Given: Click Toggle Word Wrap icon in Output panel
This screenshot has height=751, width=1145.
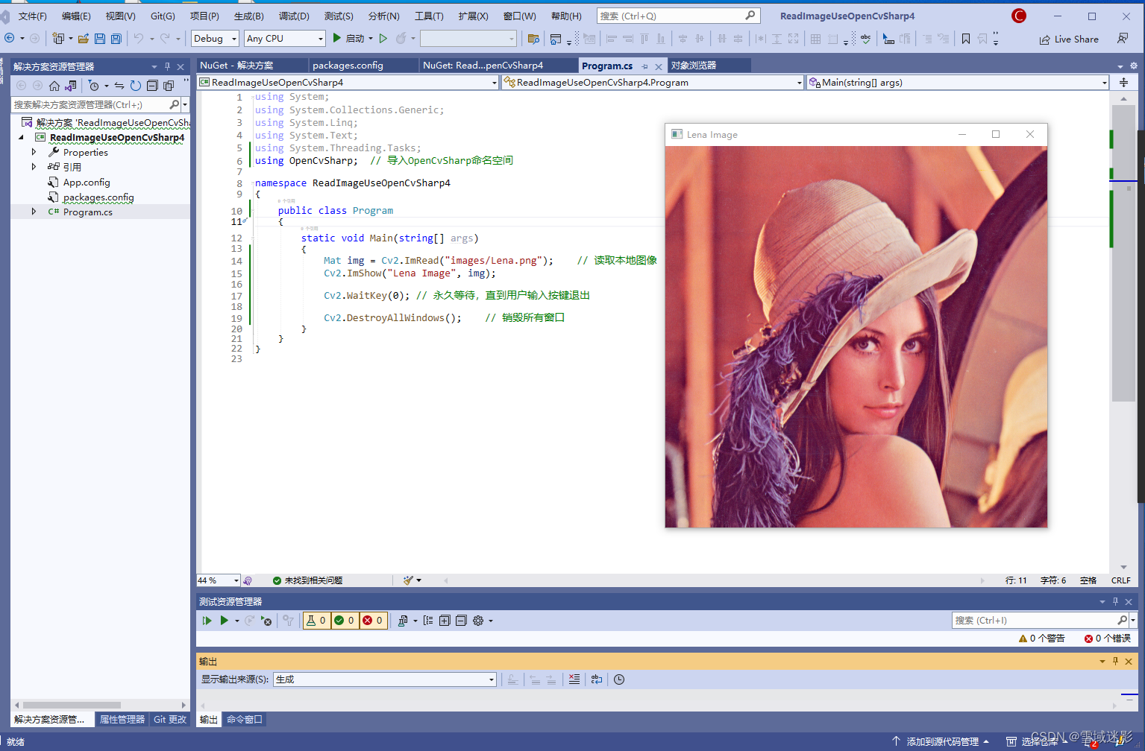Looking at the screenshot, I should pos(597,679).
